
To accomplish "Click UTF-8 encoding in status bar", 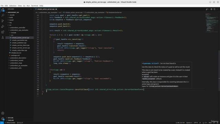I will pos(196,123).
